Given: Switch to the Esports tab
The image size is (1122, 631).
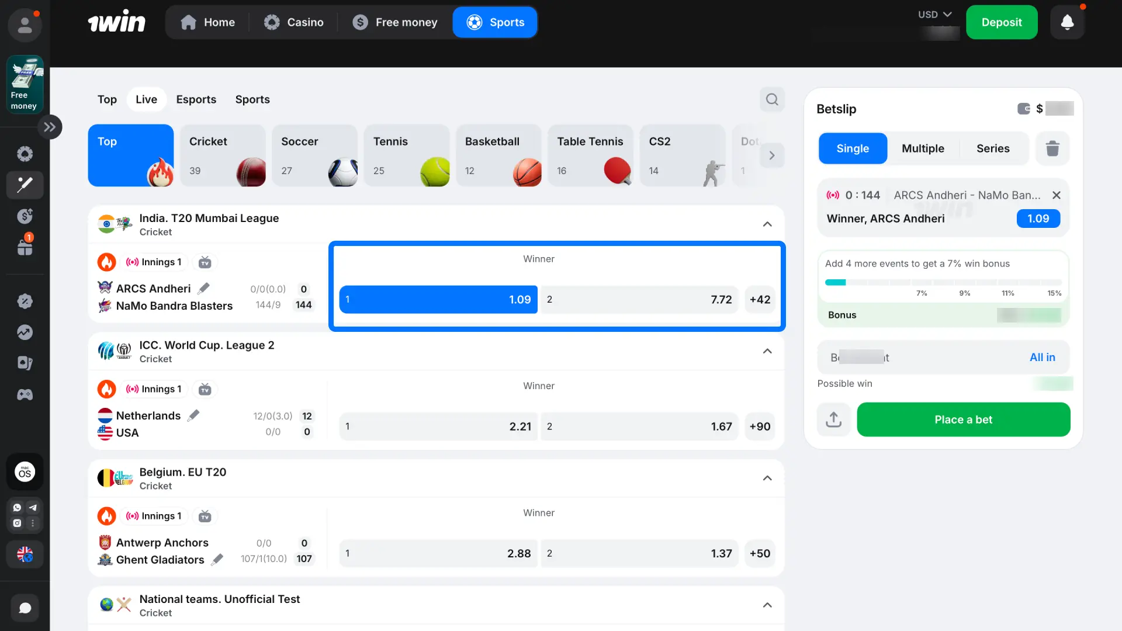Looking at the screenshot, I should click(196, 99).
